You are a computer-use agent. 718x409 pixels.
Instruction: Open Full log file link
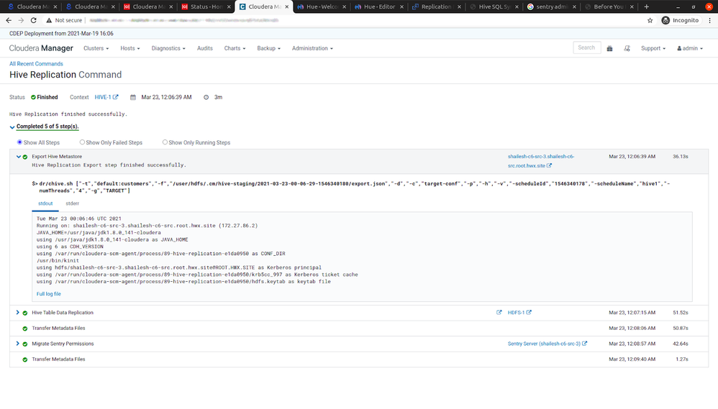coord(48,294)
